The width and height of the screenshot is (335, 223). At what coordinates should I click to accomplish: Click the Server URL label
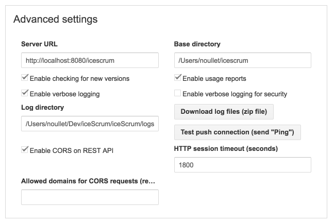point(39,44)
